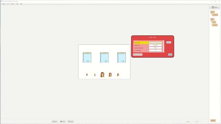Click the first field value box in the inspector
The width and height of the screenshot is (221, 124).
pyautogui.click(x=155, y=43)
